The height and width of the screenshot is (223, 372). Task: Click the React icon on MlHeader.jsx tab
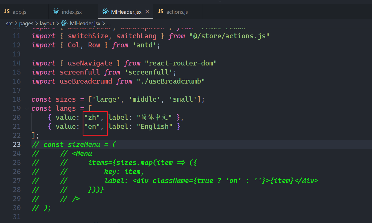[105, 12]
